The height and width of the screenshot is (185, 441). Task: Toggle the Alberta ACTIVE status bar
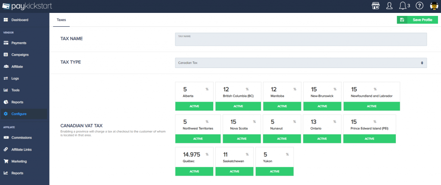pos(194,106)
